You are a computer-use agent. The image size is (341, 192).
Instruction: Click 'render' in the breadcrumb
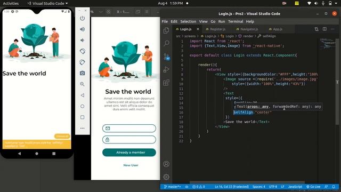[248, 36]
